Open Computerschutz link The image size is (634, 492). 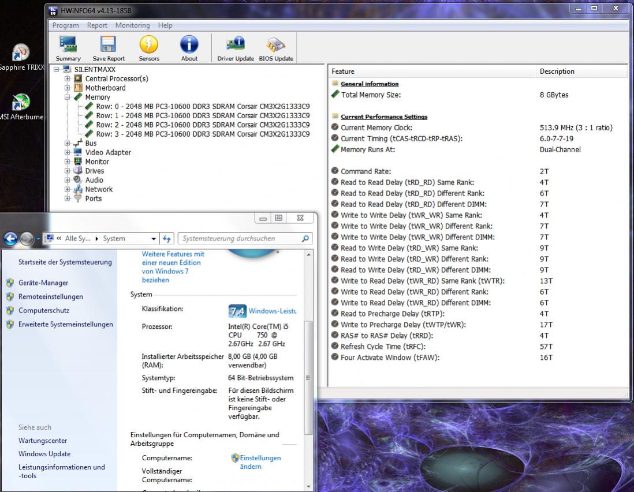tap(44, 311)
